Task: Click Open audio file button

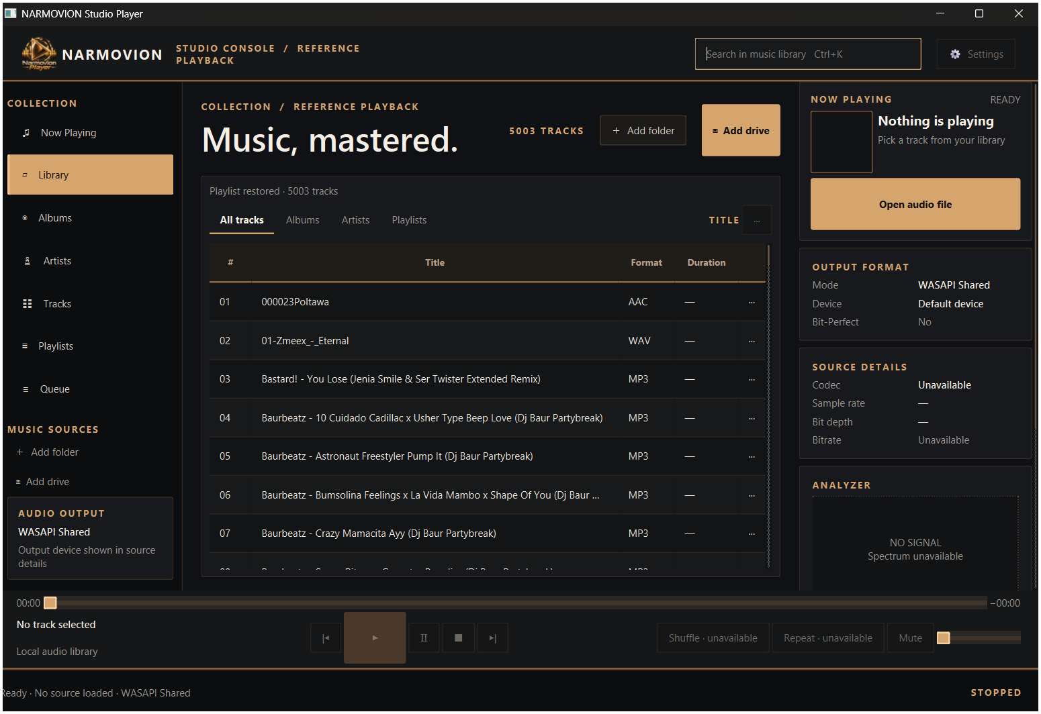Action: pyautogui.click(x=915, y=205)
